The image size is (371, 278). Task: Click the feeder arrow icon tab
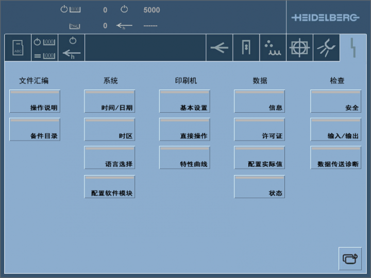pos(220,47)
